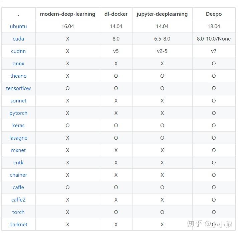
Task: Open the chainer link
Action: click(18, 175)
